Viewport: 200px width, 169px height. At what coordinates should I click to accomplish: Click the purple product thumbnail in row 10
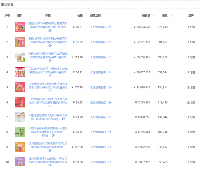(x=20, y=162)
